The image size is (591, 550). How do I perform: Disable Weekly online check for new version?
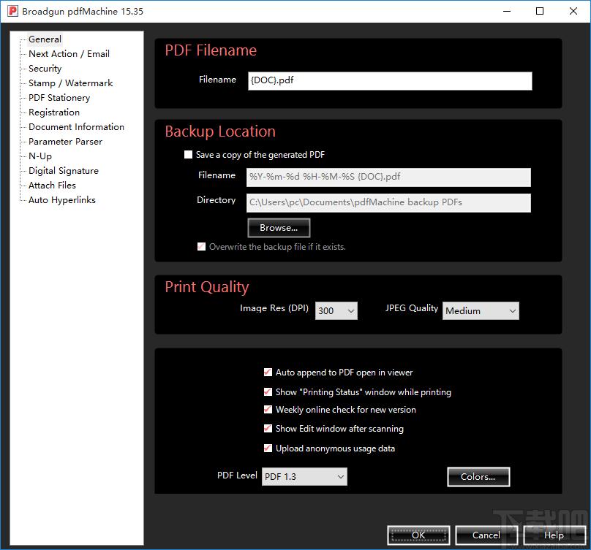268,409
